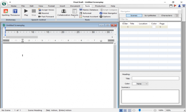Click the Final Draft application logo button
The image size is (186, 112).
[x=4, y=4]
